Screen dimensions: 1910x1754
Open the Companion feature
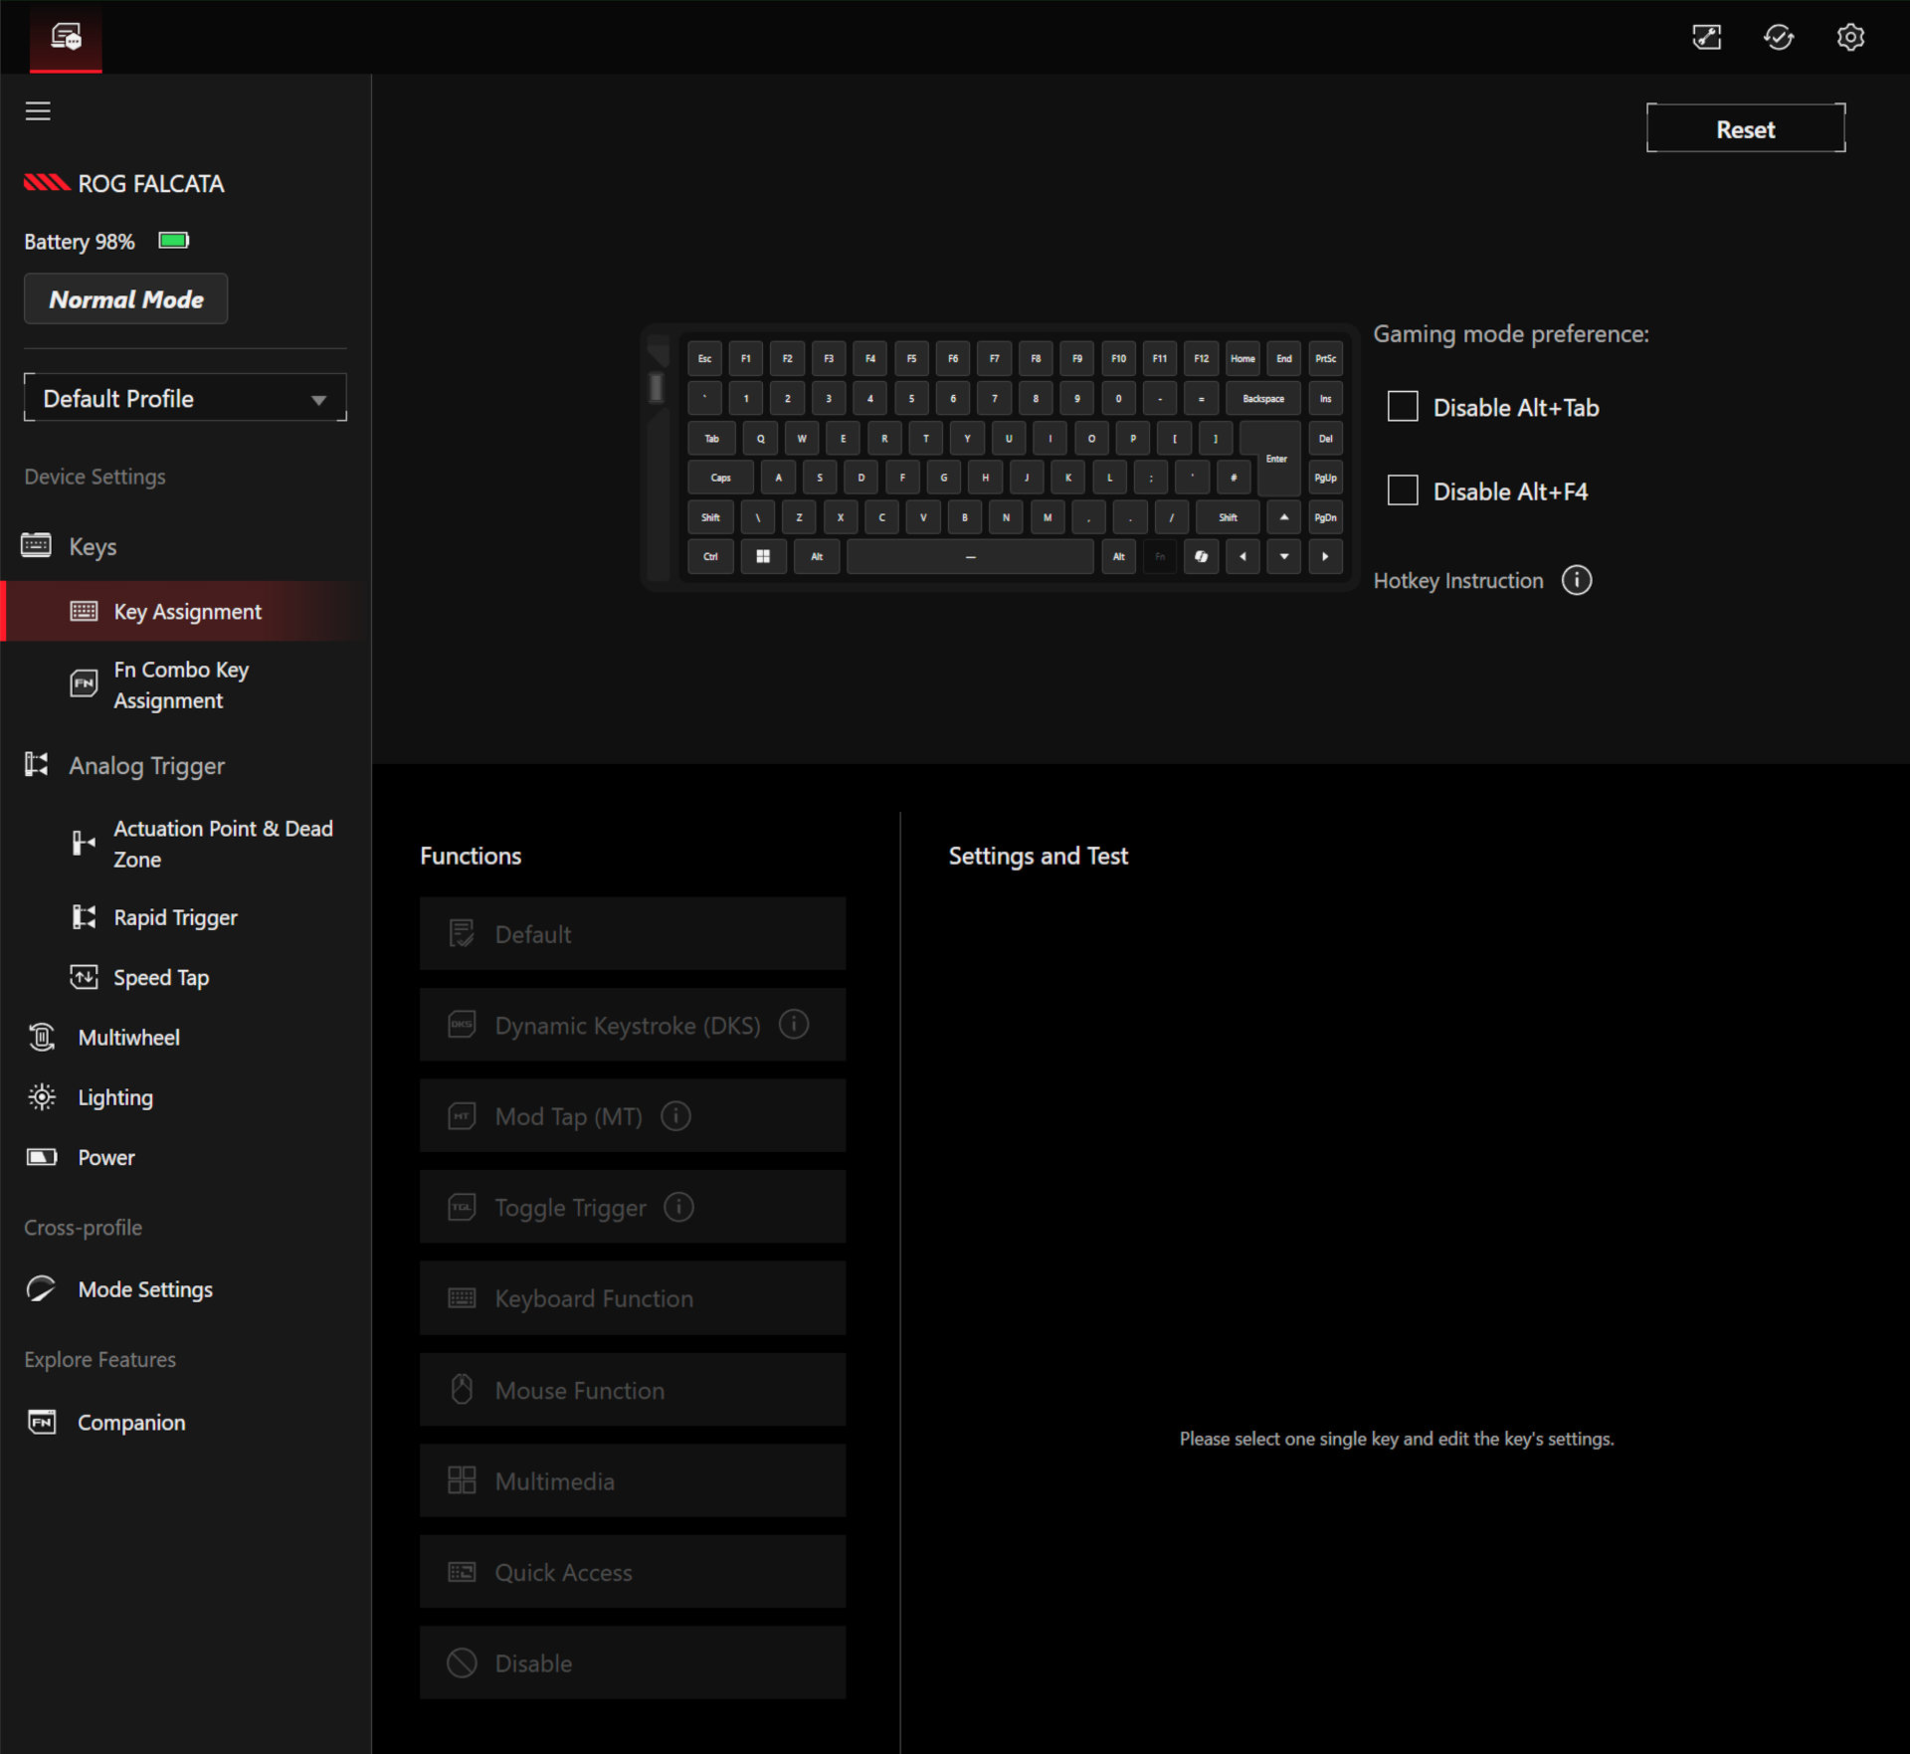pos(130,1422)
